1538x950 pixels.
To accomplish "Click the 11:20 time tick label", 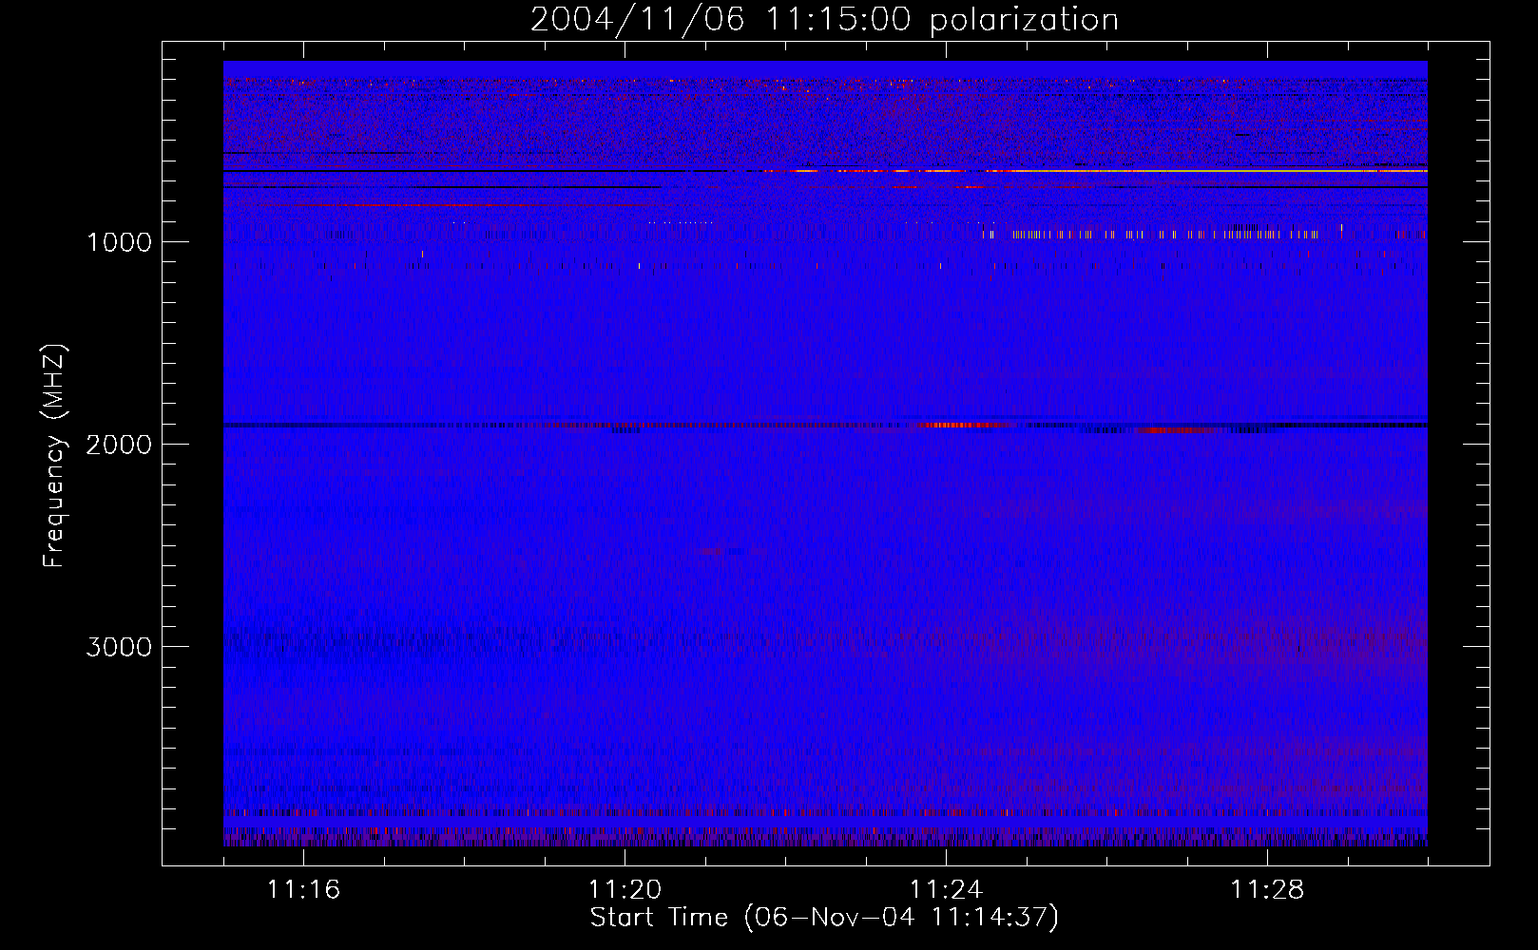I will [625, 890].
